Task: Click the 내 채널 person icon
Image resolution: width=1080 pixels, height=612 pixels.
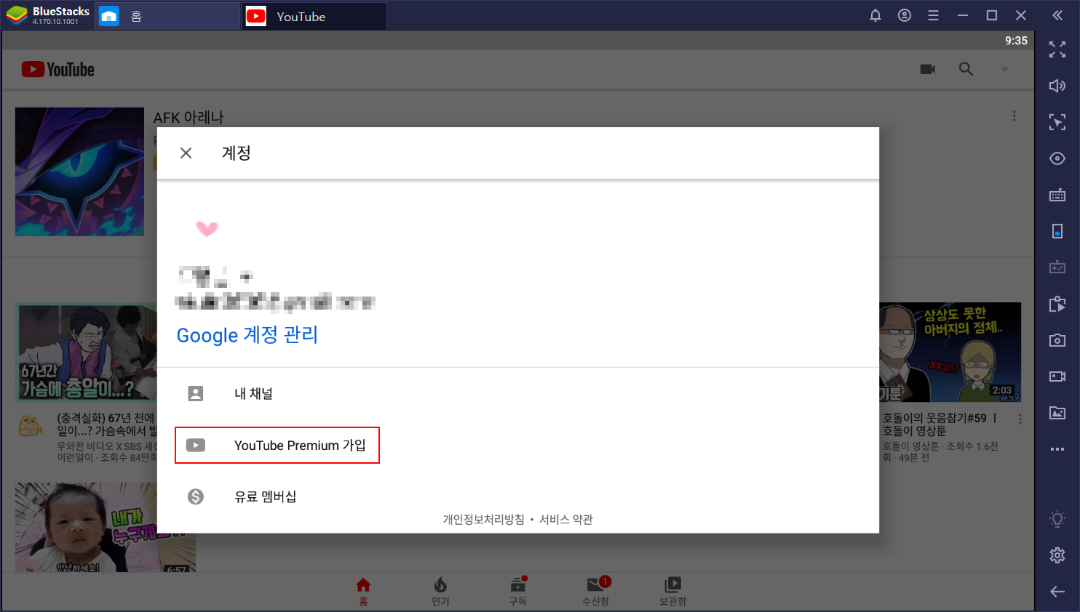Action: tap(196, 393)
